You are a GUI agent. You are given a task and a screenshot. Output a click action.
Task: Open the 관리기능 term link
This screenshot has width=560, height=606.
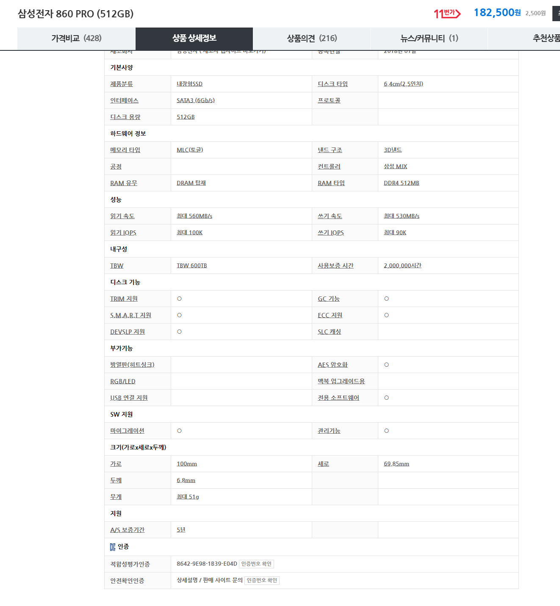tap(329, 431)
